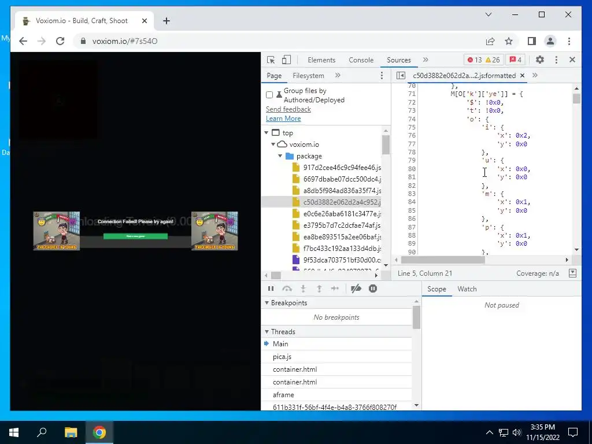Image resolution: width=592 pixels, height=444 pixels.
Task: Reload the voxiom.io page
Action: [x=60, y=41]
